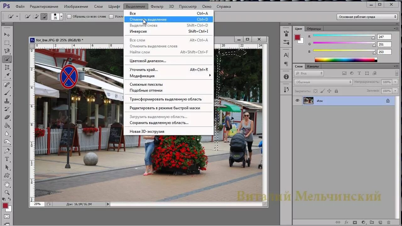Hide the Фон layer with eye icon
402x226 pixels.
coord(297,101)
